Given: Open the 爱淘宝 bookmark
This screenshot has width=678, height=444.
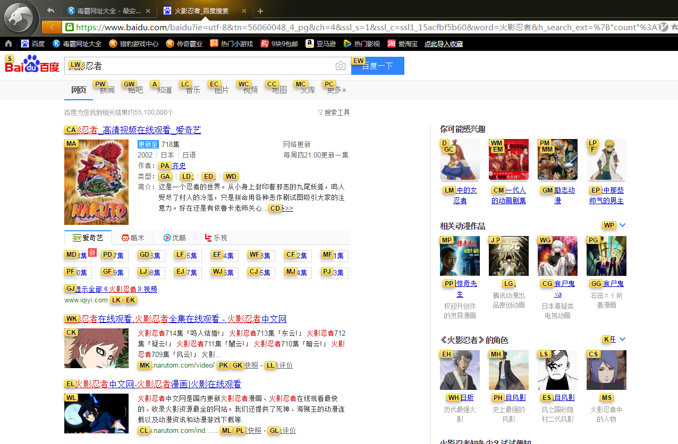Looking at the screenshot, I should [402, 43].
